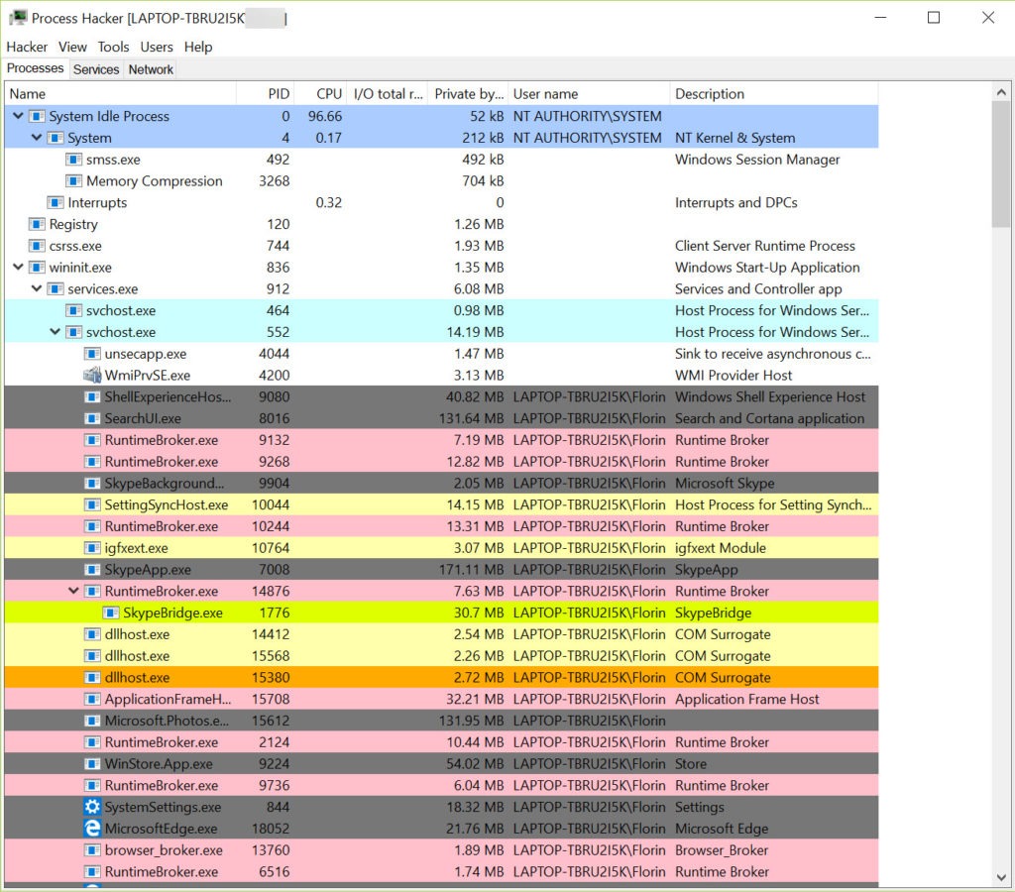Select the dllhost.exe PID 15380 row
Screen dimensions: 1015x892
[x=441, y=678]
